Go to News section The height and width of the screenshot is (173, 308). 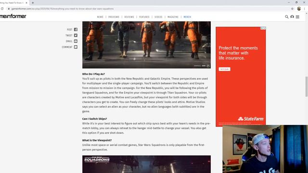(100, 17)
